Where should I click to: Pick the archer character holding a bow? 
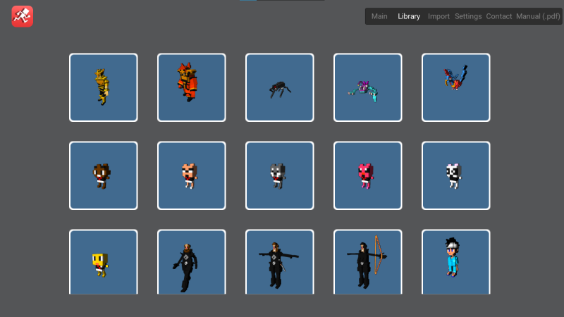[367, 262]
